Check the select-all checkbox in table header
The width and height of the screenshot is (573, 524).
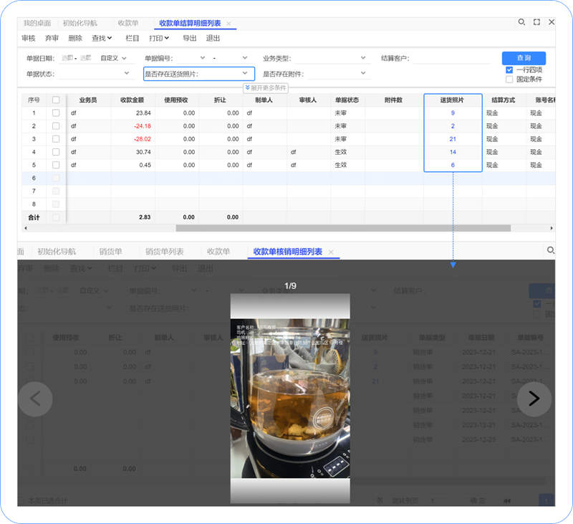[56, 100]
